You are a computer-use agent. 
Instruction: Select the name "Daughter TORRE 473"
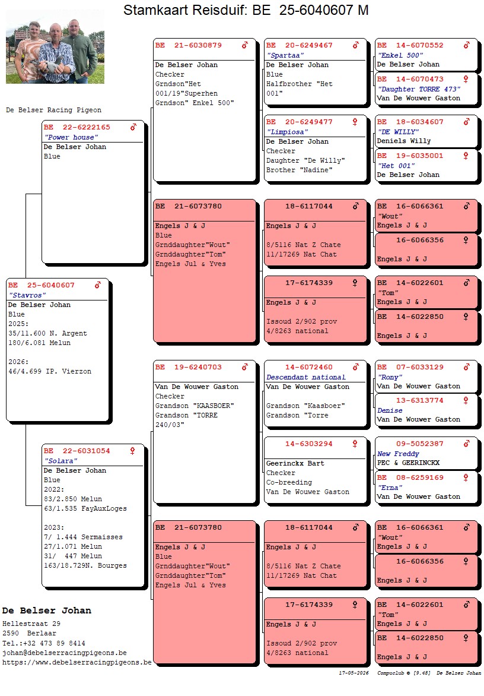click(419, 89)
